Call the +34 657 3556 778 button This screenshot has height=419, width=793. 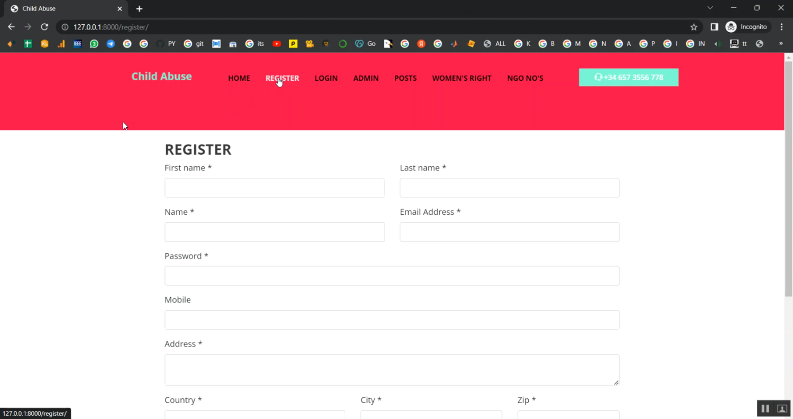[629, 77]
